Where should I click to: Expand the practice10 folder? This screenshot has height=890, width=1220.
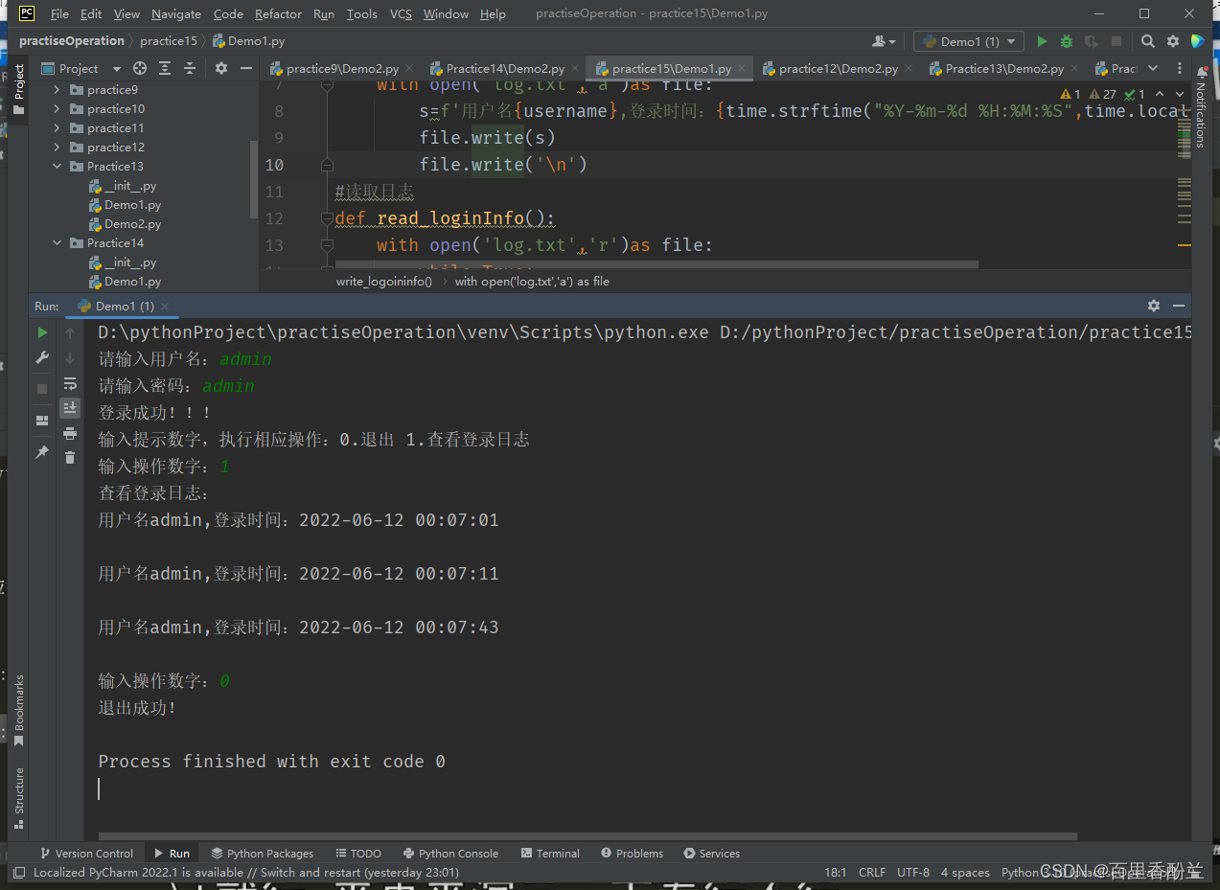58,109
